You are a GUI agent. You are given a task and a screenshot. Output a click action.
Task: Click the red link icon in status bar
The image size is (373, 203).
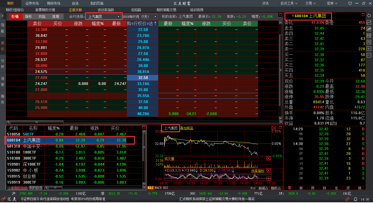click(x=347, y=199)
